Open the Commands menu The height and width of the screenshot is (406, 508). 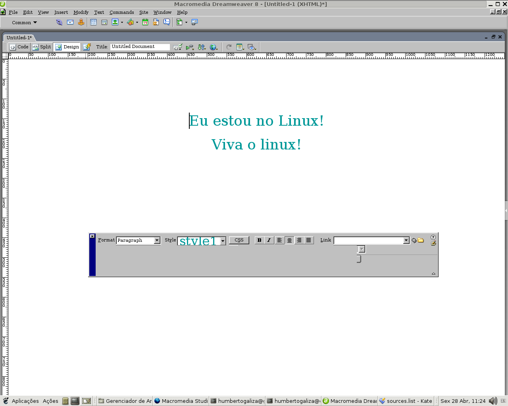tap(121, 12)
